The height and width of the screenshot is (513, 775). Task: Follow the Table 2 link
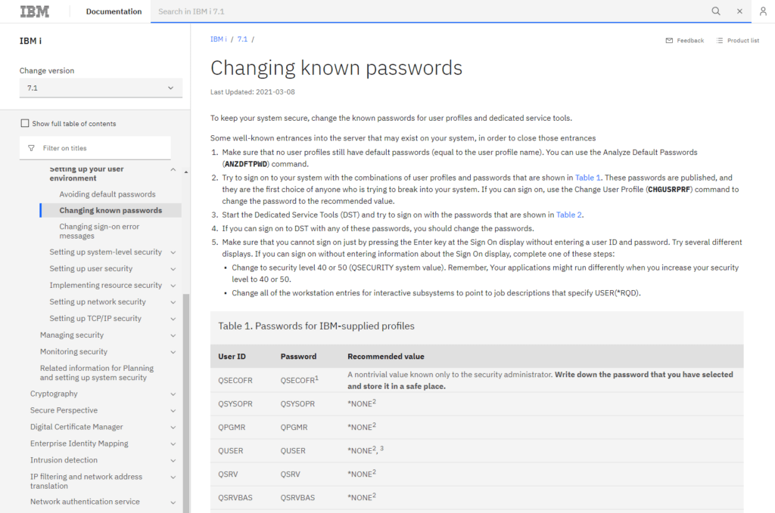[568, 215]
